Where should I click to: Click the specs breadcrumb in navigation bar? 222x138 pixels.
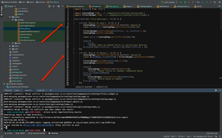pos(31,2)
